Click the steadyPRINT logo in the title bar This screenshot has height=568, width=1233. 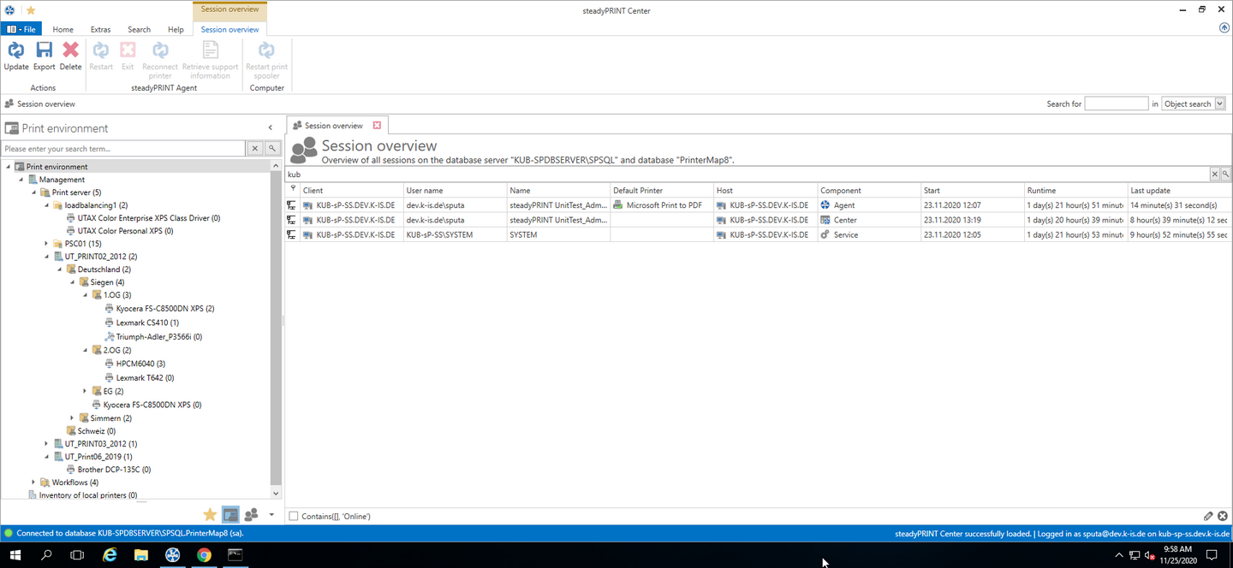click(9, 10)
